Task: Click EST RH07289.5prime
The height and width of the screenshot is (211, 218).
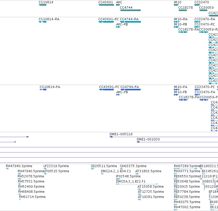Action: (186, 169)
